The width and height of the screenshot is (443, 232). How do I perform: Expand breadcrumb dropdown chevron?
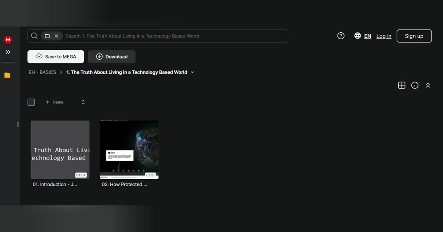(192, 72)
